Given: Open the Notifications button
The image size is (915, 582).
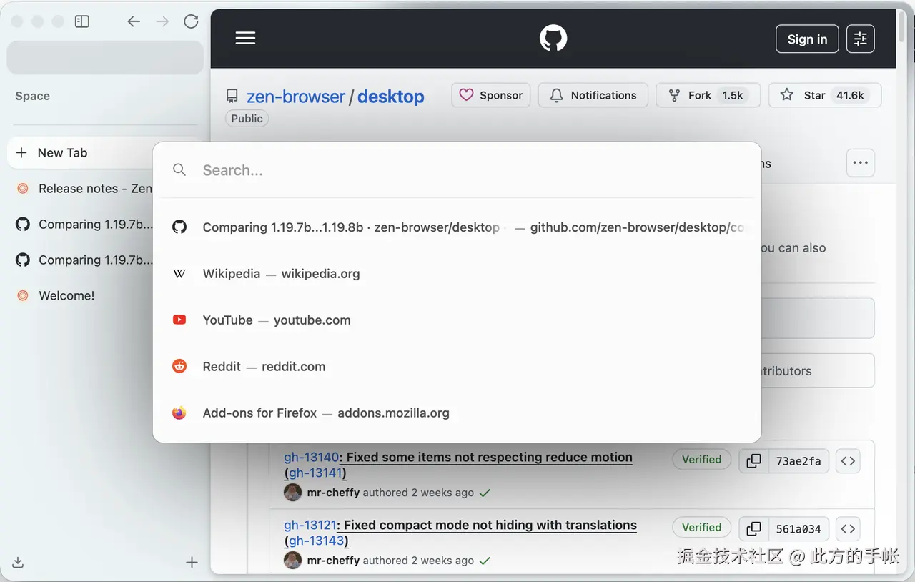Looking at the screenshot, I should [593, 95].
